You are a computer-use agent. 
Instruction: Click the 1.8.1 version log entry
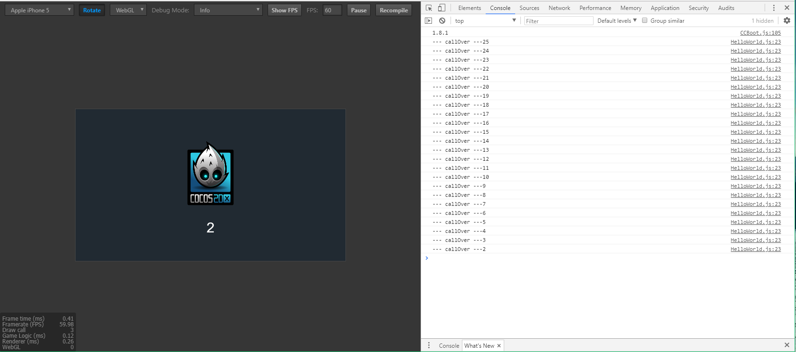[x=440, y=33]
